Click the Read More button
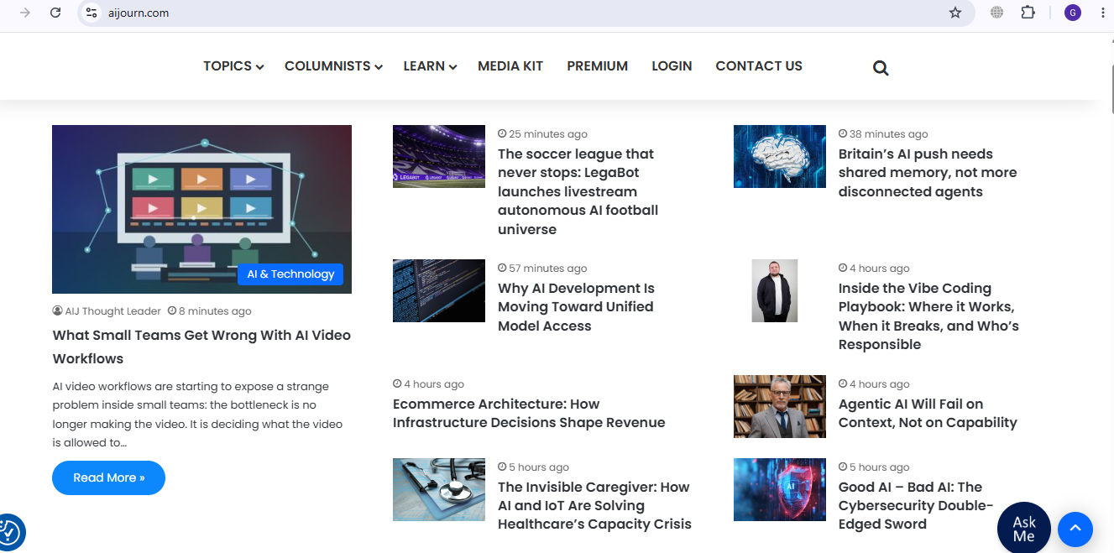The image size is (1114, 553). (x=108, y=477)
